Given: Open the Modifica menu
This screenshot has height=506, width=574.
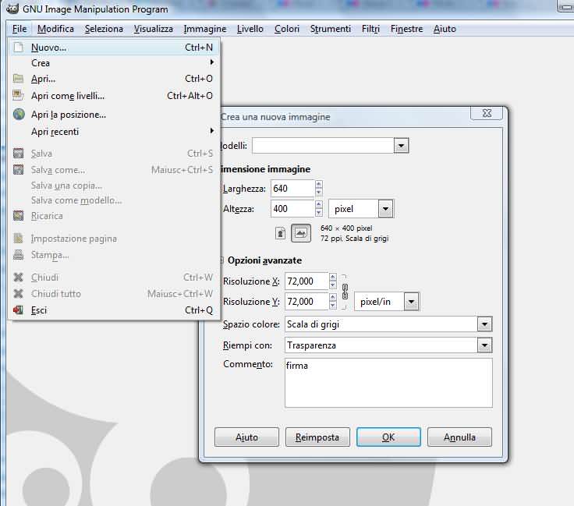Looking at the screenshot, I should pos(55,29).
